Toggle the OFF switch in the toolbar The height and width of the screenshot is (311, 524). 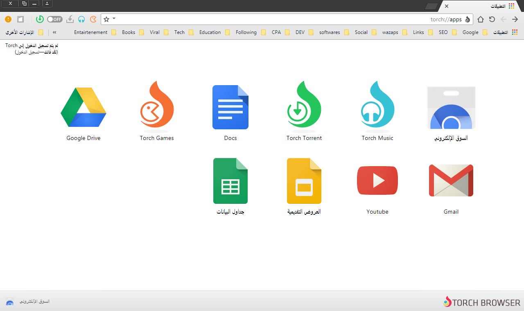click(x=54, y=19)
